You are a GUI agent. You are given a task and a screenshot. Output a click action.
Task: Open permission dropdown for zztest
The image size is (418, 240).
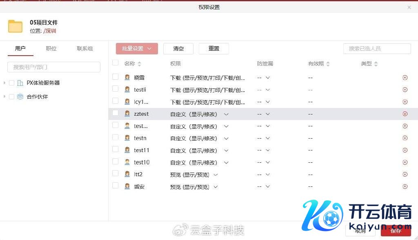click(x=226, y=114)
